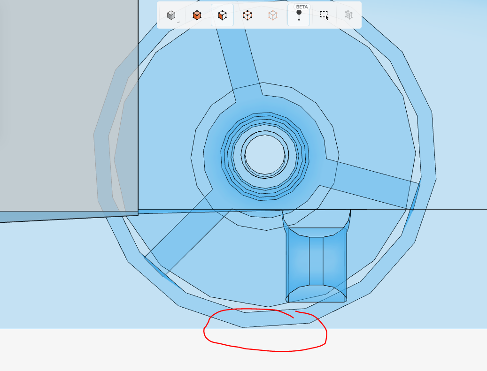Toggle translucent rendering for the model
The height and width of the screenshot is (371, 487).
click(x=272, y=15)
